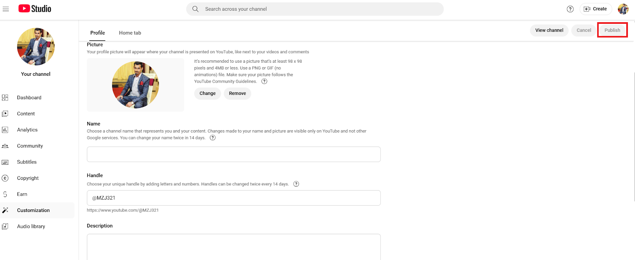
Task: Click the YouTube Studio logo
Action: (x=35, y=9)
